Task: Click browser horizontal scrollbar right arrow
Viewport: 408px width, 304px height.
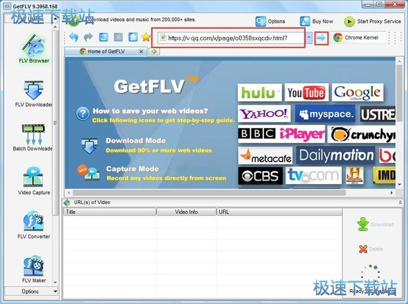Action: tap(392, 193)
